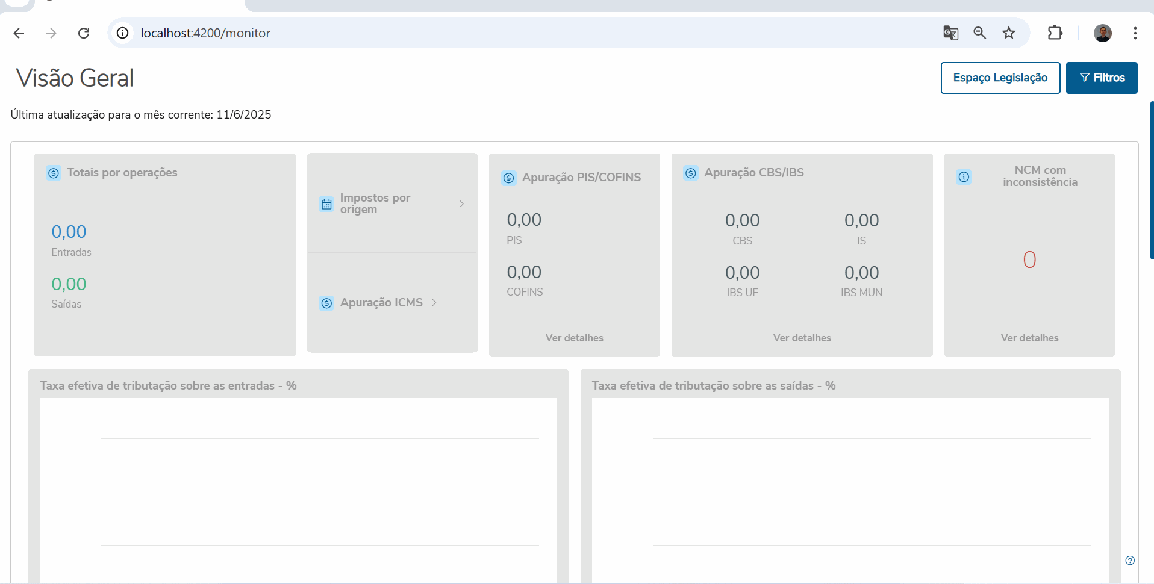This screenshot has height=584, width=1154.
Task: Click the browser forward arrow
Action: click(51, 33)
